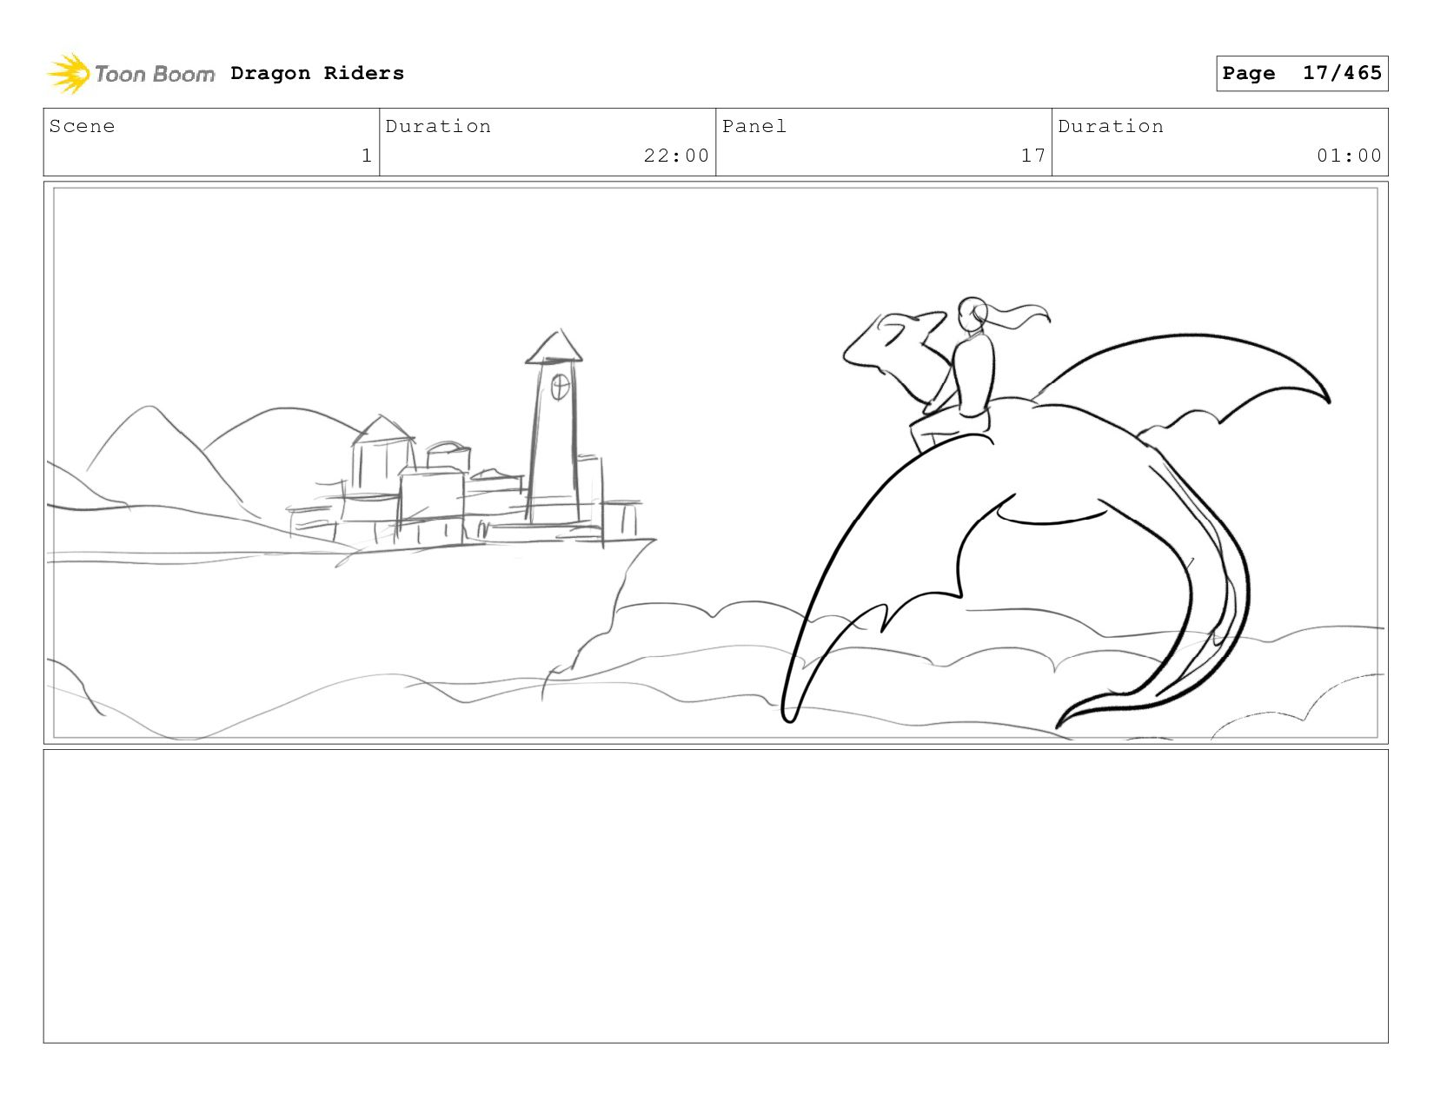Click the 'Page 17/465' box
Screen dimensions: 1434x1108
(x=1302, y=73)
